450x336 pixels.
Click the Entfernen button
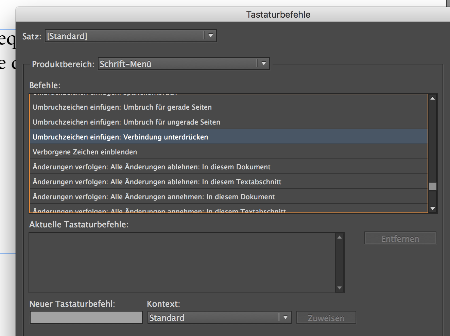tap(400, 238)
